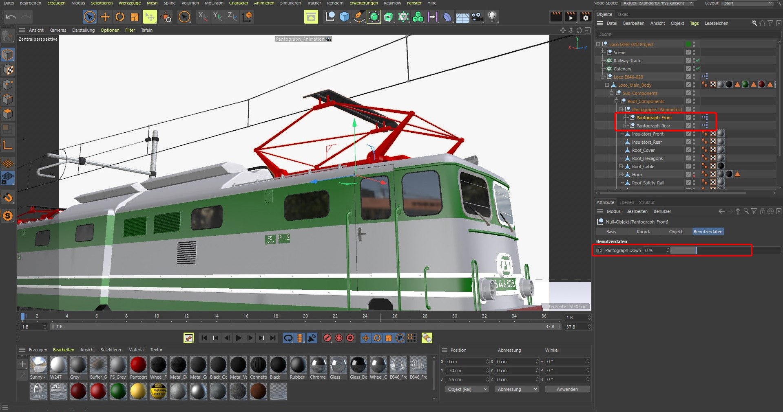783x412 pixels.
Task: Open the Kameras viewport menu
Action: coord(58,30)
